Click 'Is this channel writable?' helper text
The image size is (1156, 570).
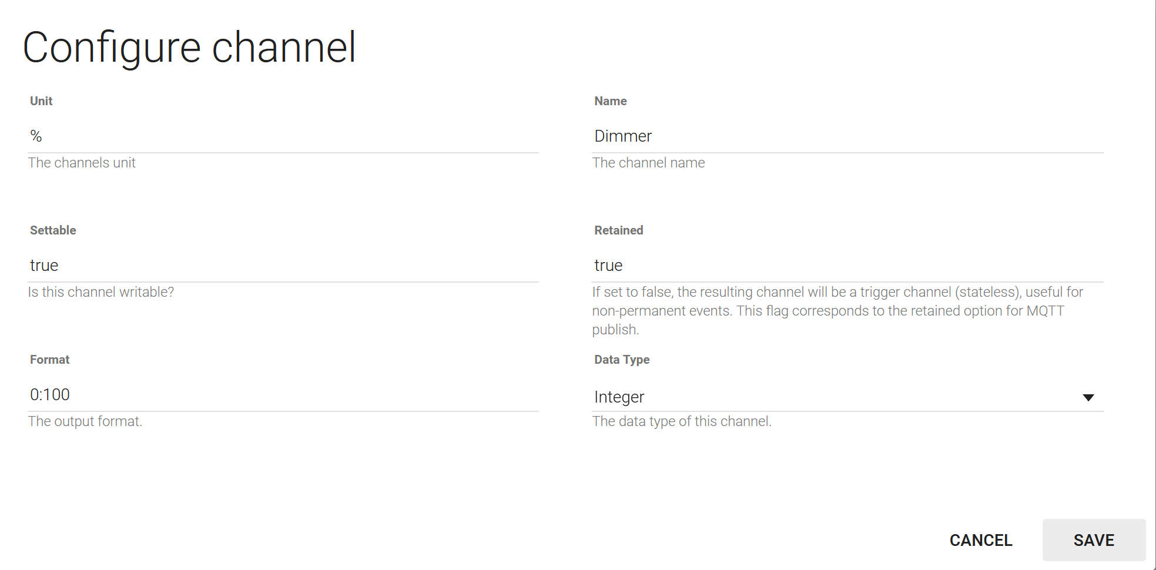click(x=100, y=292)
